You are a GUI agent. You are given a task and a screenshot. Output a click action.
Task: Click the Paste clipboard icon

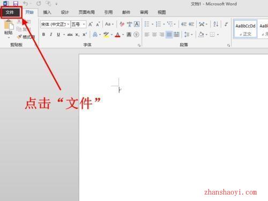pyautogui.click(x=9, y=25)
